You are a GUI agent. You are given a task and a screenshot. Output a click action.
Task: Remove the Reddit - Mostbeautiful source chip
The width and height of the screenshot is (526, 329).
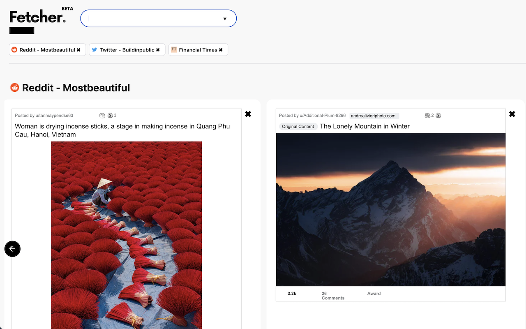pyautogui.click(x=78, y=50)
